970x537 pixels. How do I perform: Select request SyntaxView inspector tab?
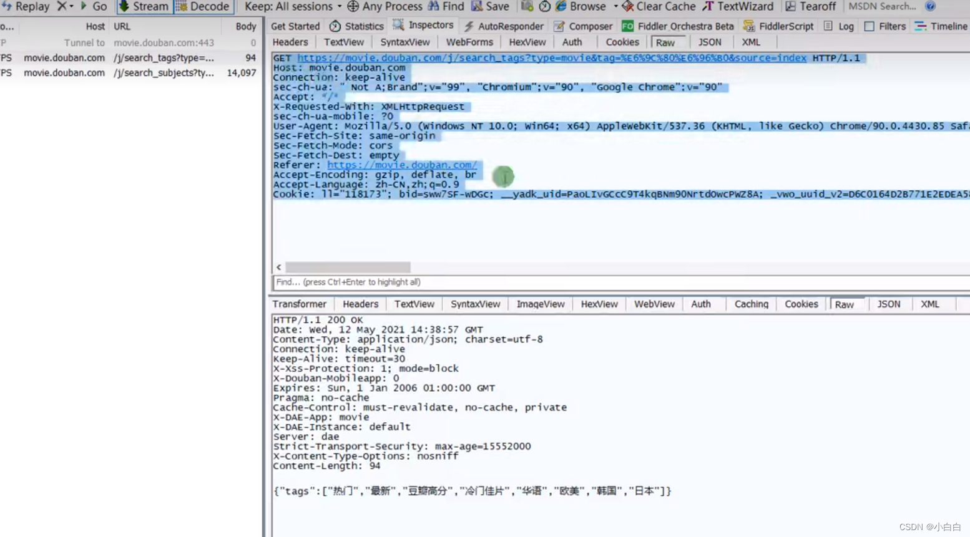pos(405,42)
